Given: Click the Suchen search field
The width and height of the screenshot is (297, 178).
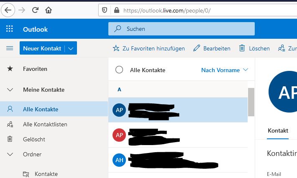Looking at the screenshot, I should click(181, 29).
